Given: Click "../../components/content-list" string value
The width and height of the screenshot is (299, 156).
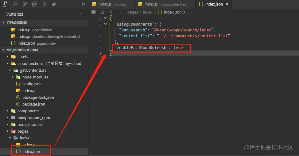Looking at the screenshot, I should point(193,36).
